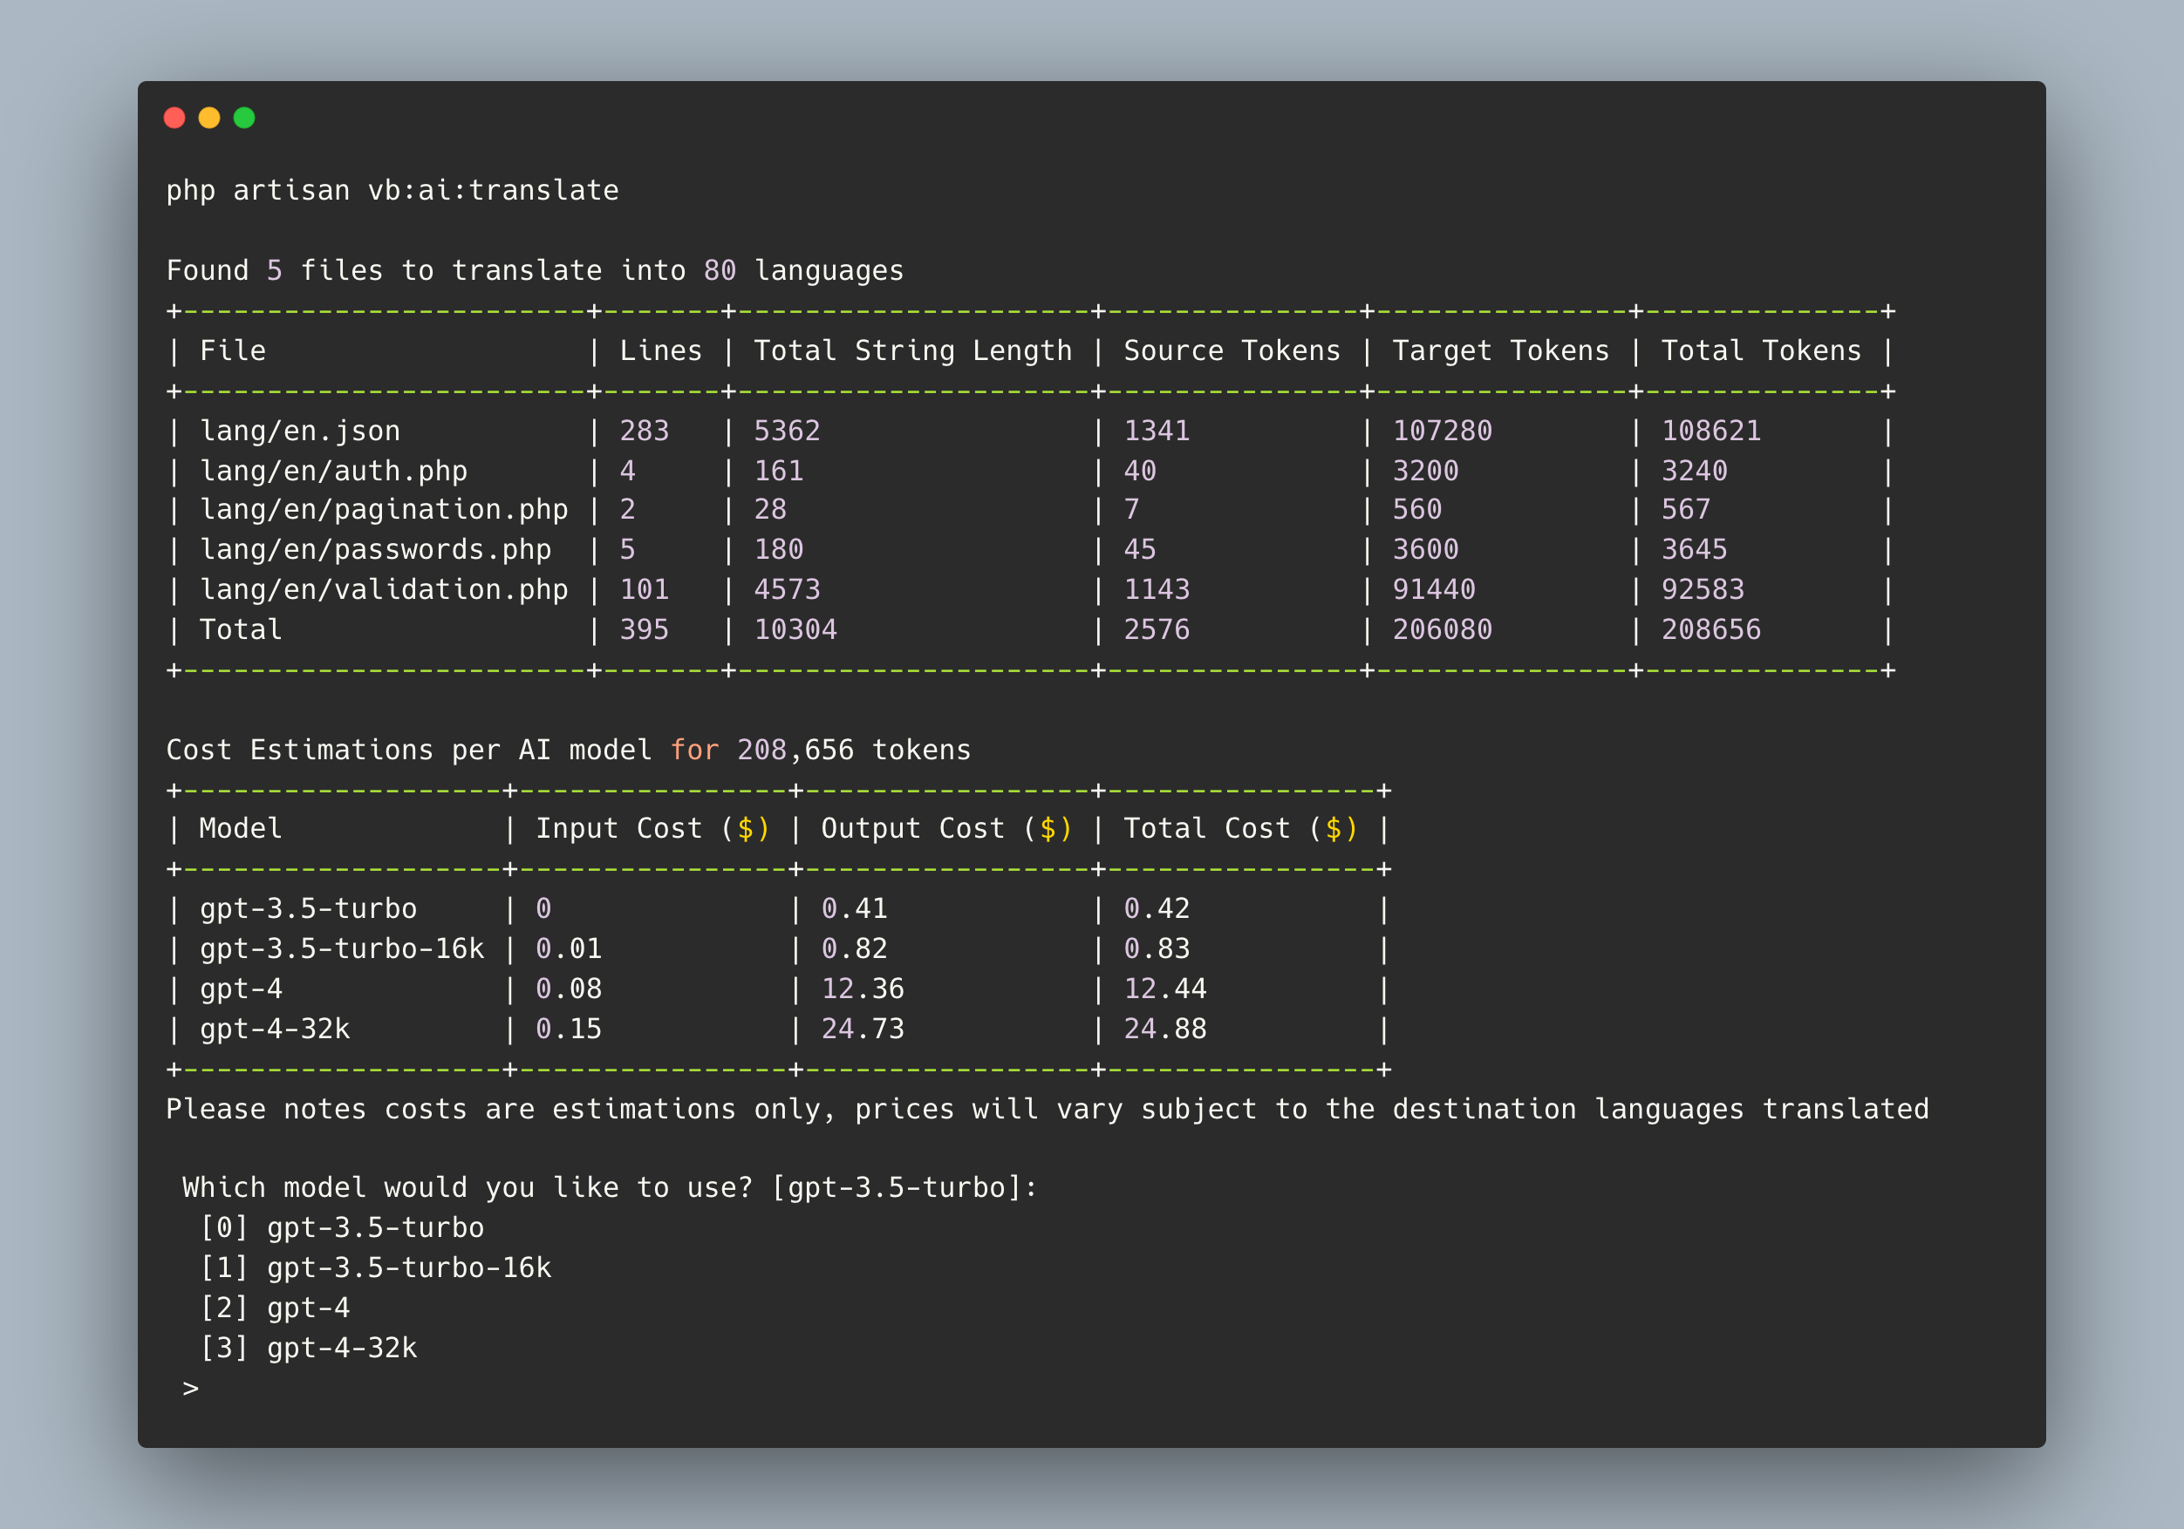This screenshot has width=2184, height=1529.
Task: Click the total tokens value 108621
Action: [x=1711, y=432]
